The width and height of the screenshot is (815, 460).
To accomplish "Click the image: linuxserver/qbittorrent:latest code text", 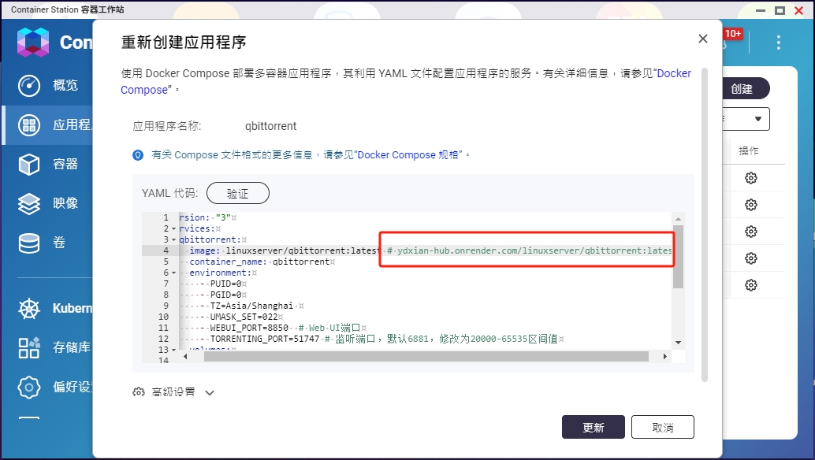I will (x=285, y=250).
